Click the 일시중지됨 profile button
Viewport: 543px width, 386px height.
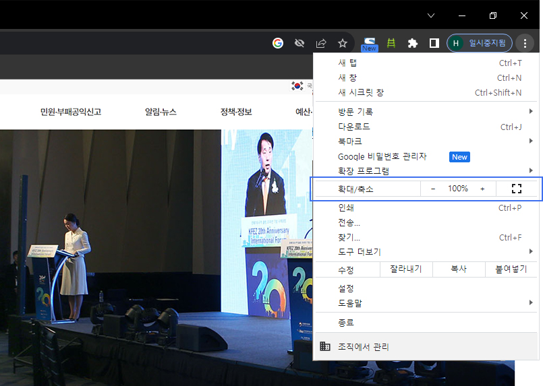tap(480, 43)
